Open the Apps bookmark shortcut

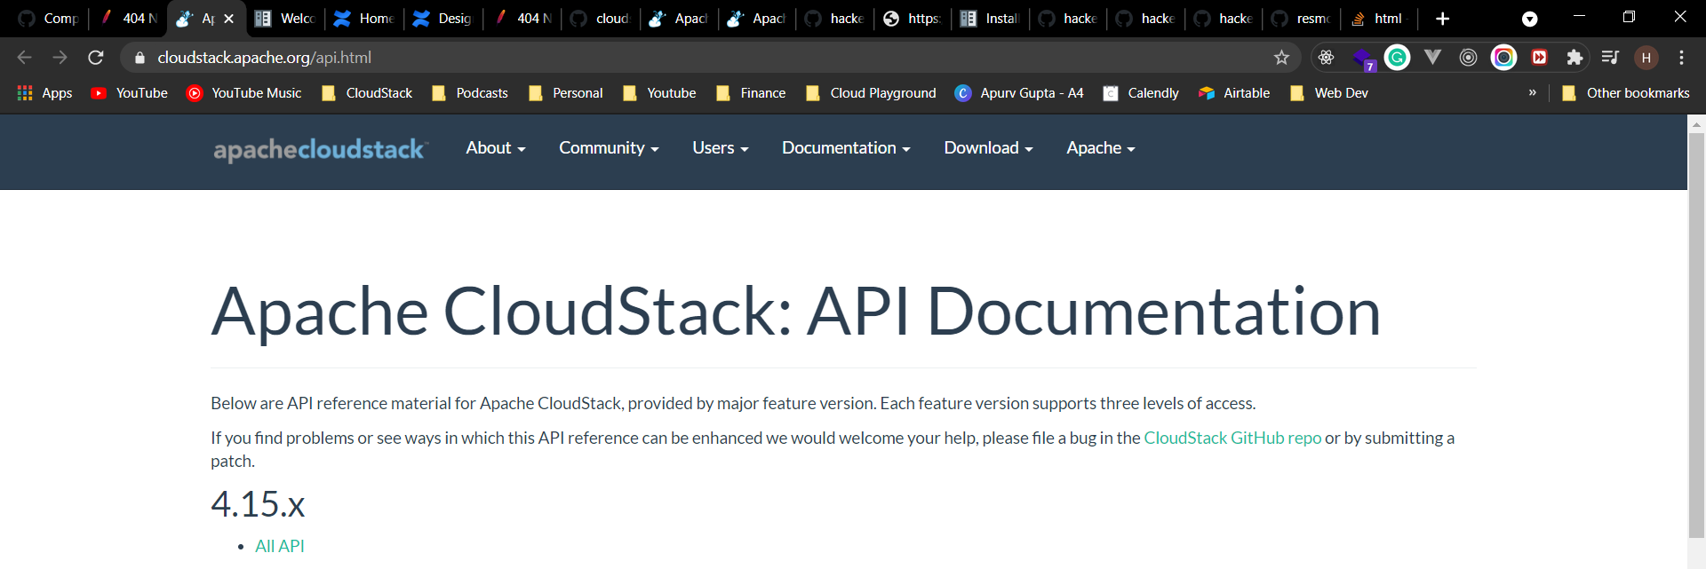tap(44, 93)
